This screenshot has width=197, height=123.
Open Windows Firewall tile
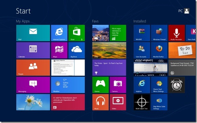pos(159,33)
